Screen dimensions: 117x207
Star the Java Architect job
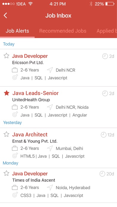(x=6, y=134)
